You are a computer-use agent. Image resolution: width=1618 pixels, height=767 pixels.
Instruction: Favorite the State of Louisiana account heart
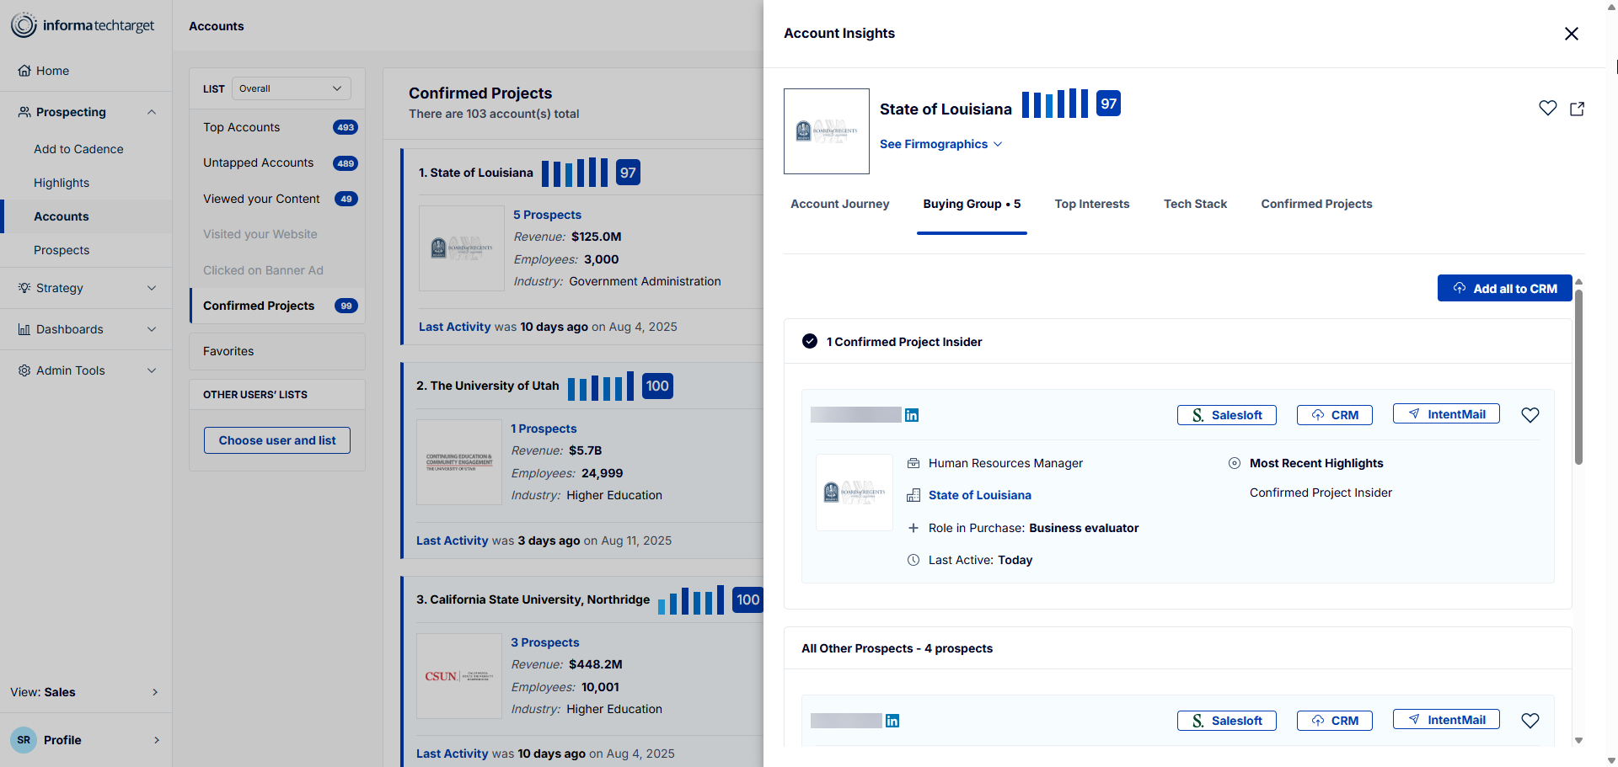point(1547,108)
